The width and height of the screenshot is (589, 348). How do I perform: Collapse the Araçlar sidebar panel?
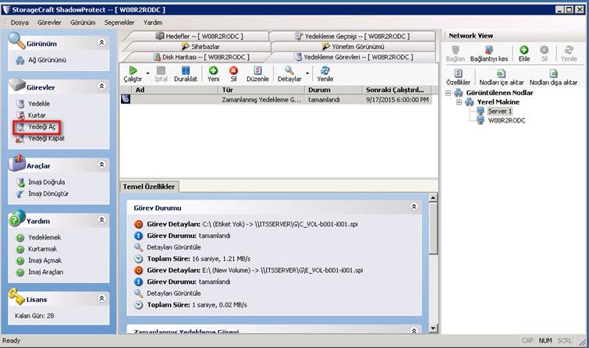click(101, 165)
